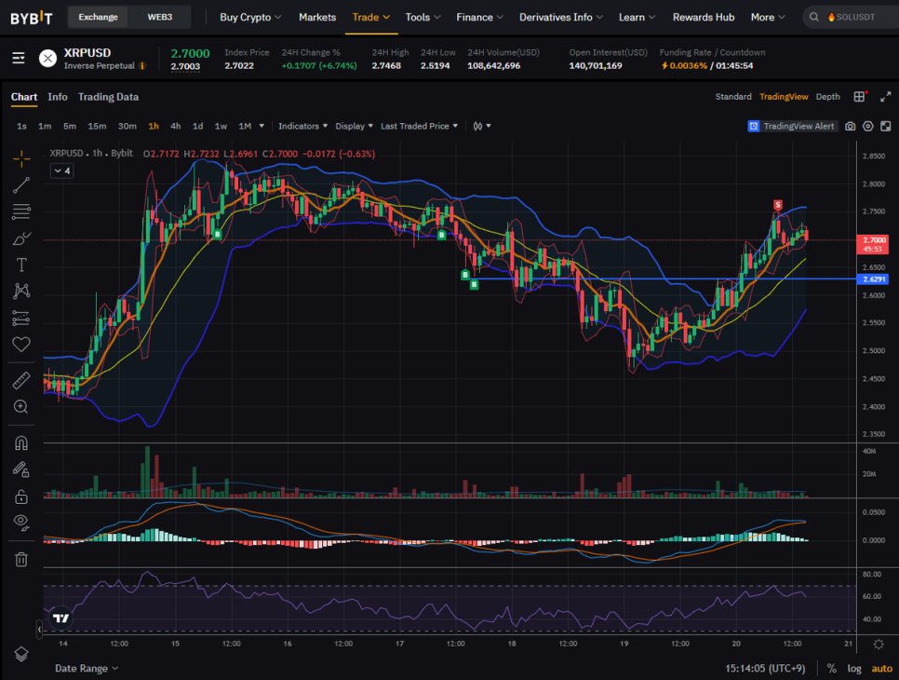Viewport: 899px width, 680px height.
Task: Select the text annotation tool
Action: pos(21,265)
